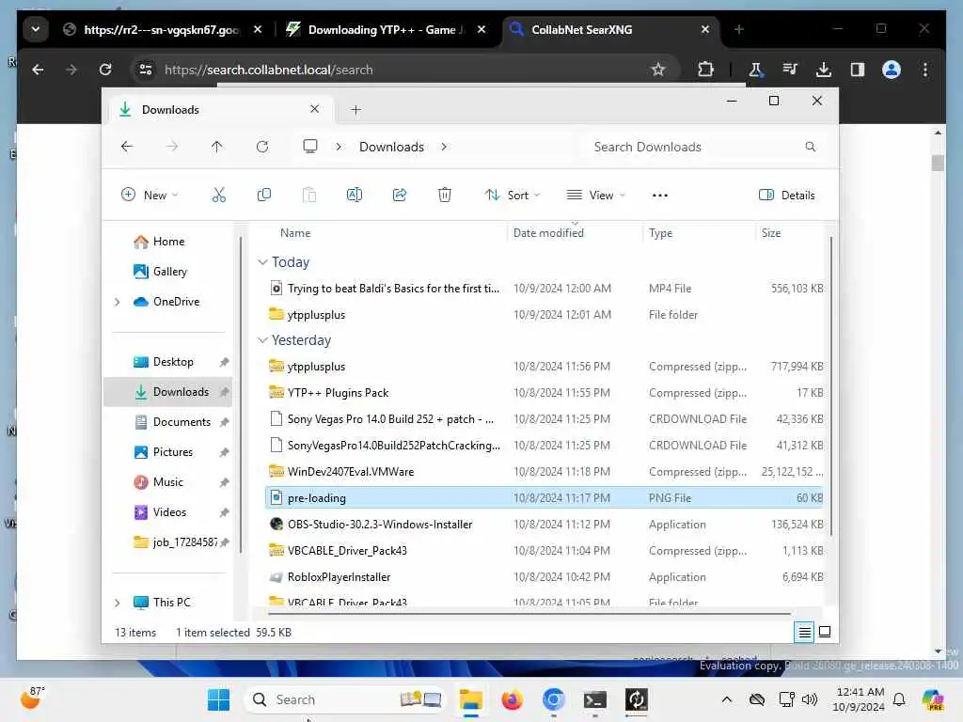Open the Windows Start button
Screen dimensions: 963x722
[x=218, y=699]
